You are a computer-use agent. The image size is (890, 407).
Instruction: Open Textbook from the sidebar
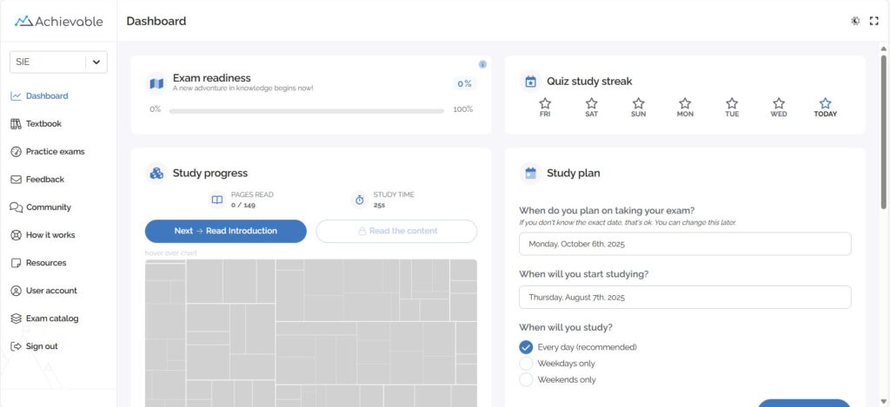43,124
